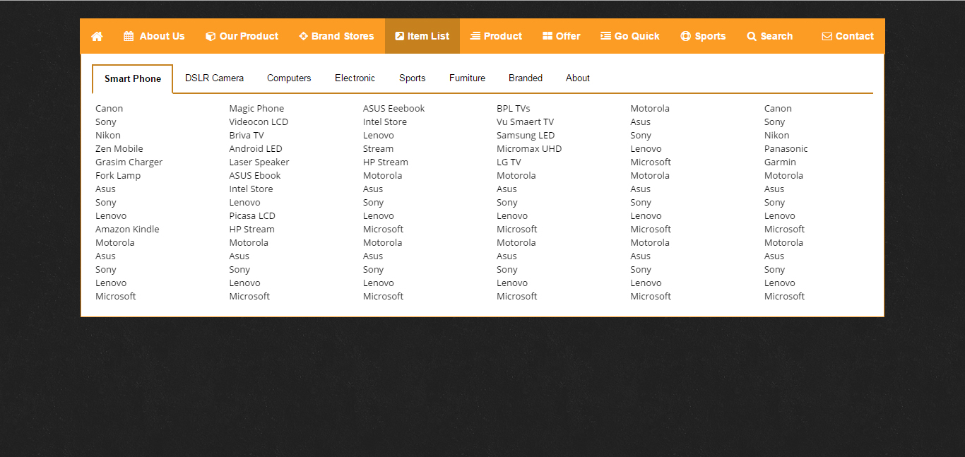Open the Zen Mobile link

point(119,148)
